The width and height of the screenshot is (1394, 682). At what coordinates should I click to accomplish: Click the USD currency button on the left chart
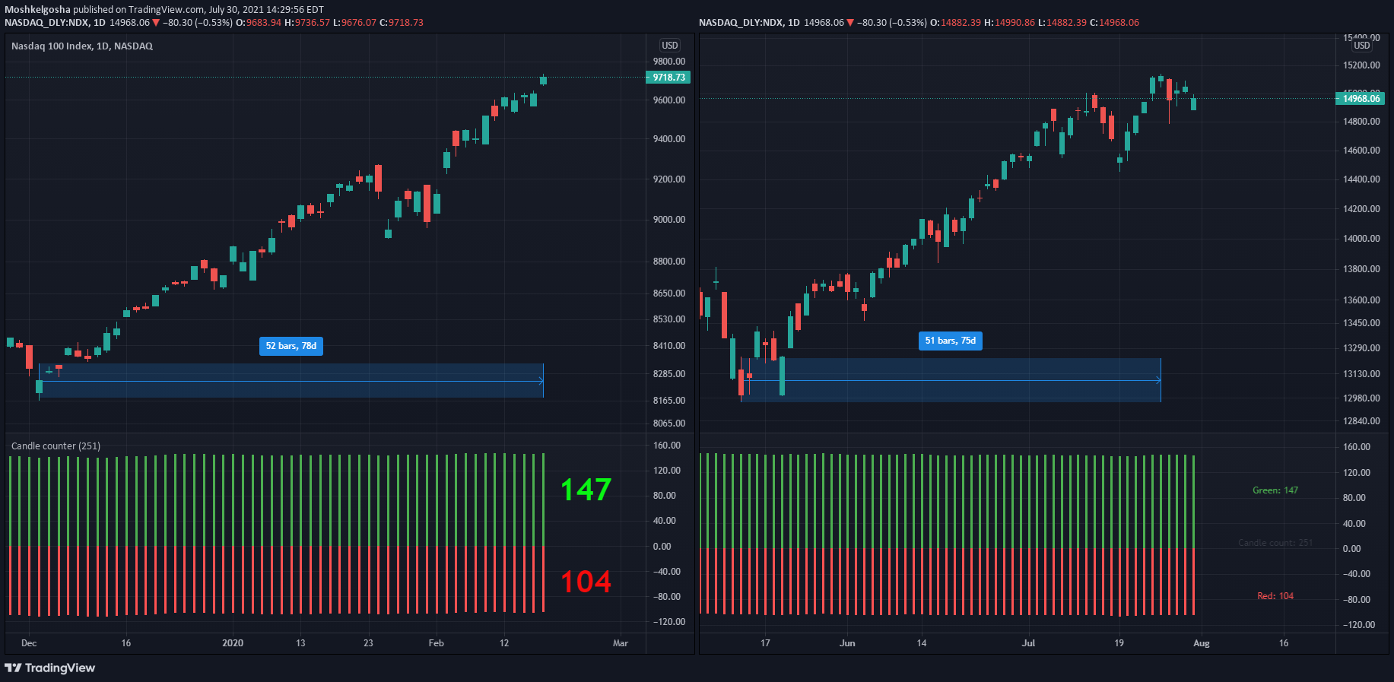pos(669,46)
